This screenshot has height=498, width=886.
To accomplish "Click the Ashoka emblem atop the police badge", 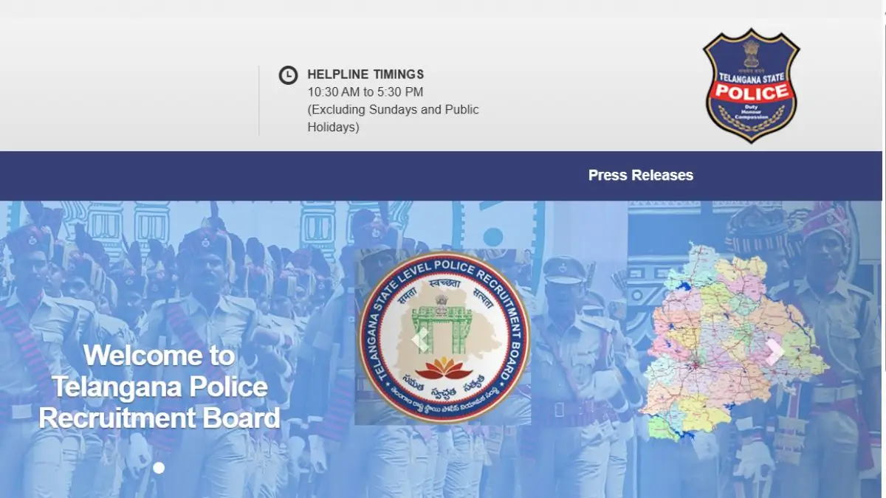I will click(x=751, y=52).
